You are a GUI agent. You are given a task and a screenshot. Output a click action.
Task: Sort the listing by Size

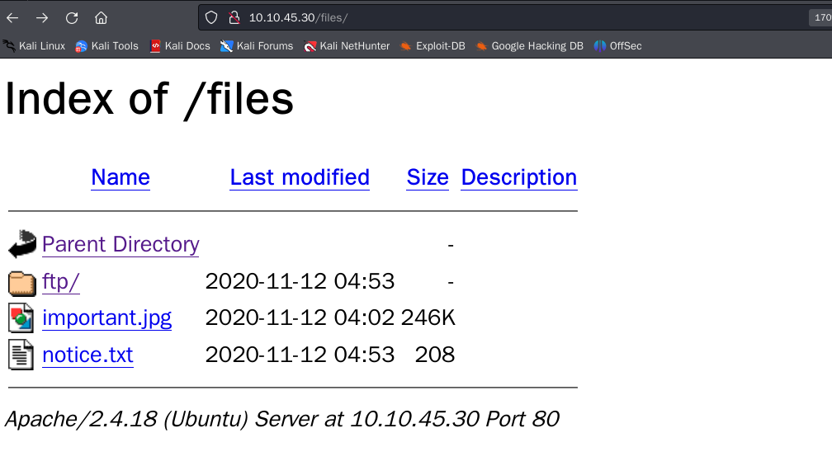(x=428, y=177)
